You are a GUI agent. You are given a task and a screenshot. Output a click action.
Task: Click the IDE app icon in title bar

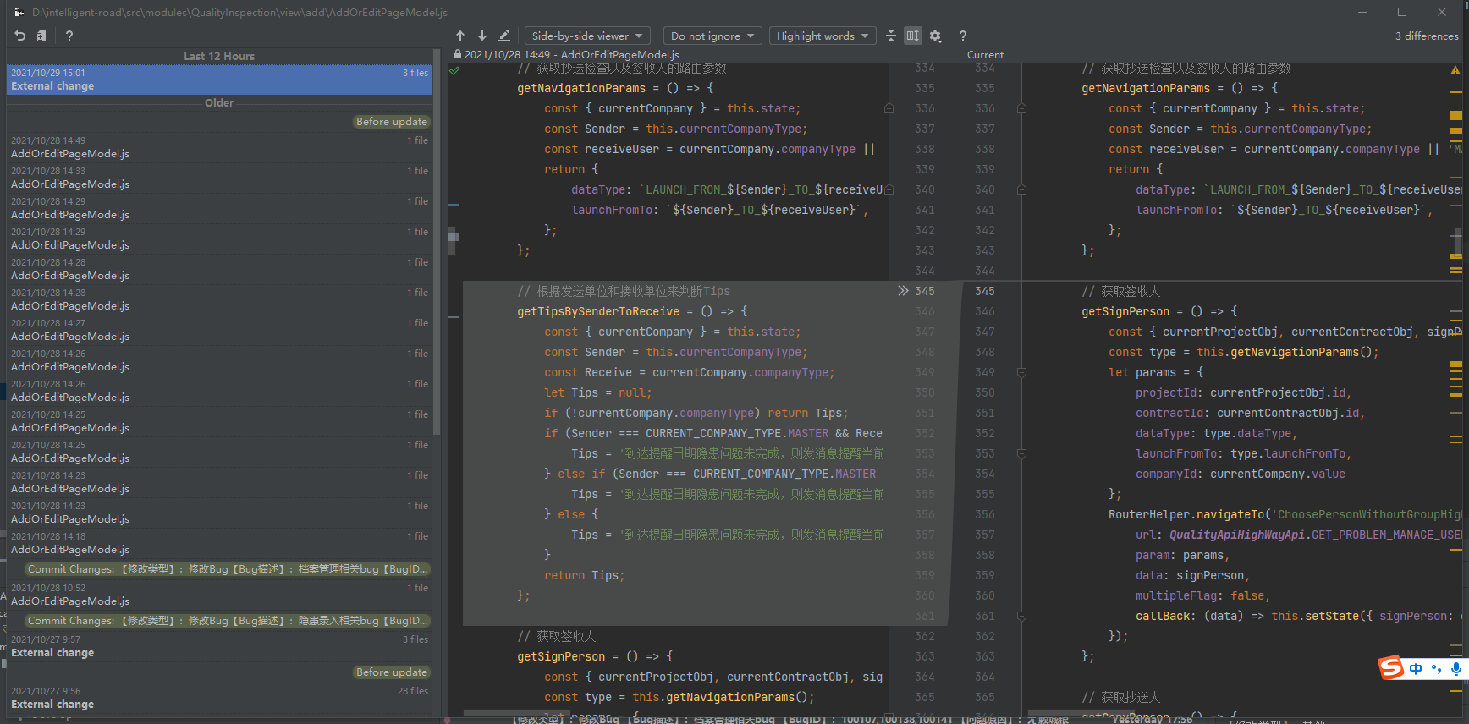click(x=19, y=12)
